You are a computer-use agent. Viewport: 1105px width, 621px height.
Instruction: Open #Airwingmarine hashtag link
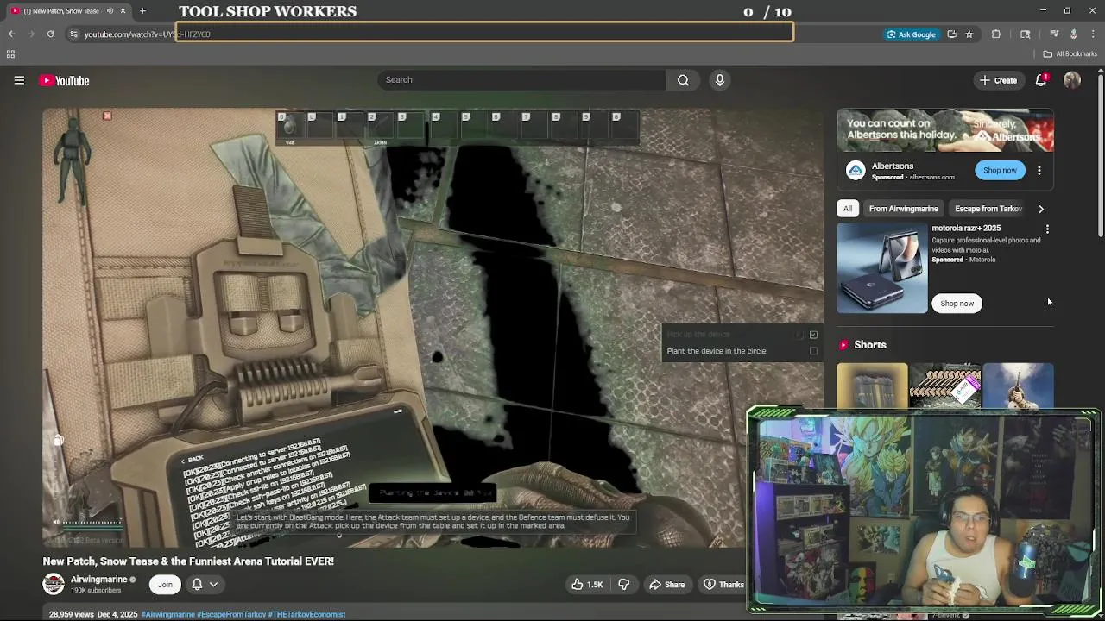coord(167,615)
